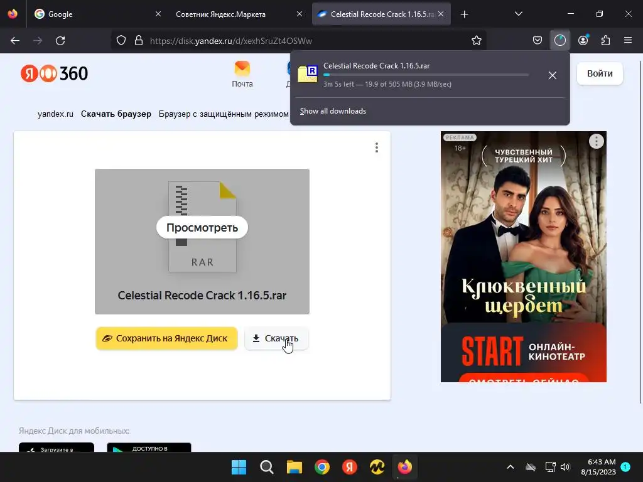The image size is (643, 482).
Task: Open the Yandex Market taskbar icon
Action: pos(377,467)
